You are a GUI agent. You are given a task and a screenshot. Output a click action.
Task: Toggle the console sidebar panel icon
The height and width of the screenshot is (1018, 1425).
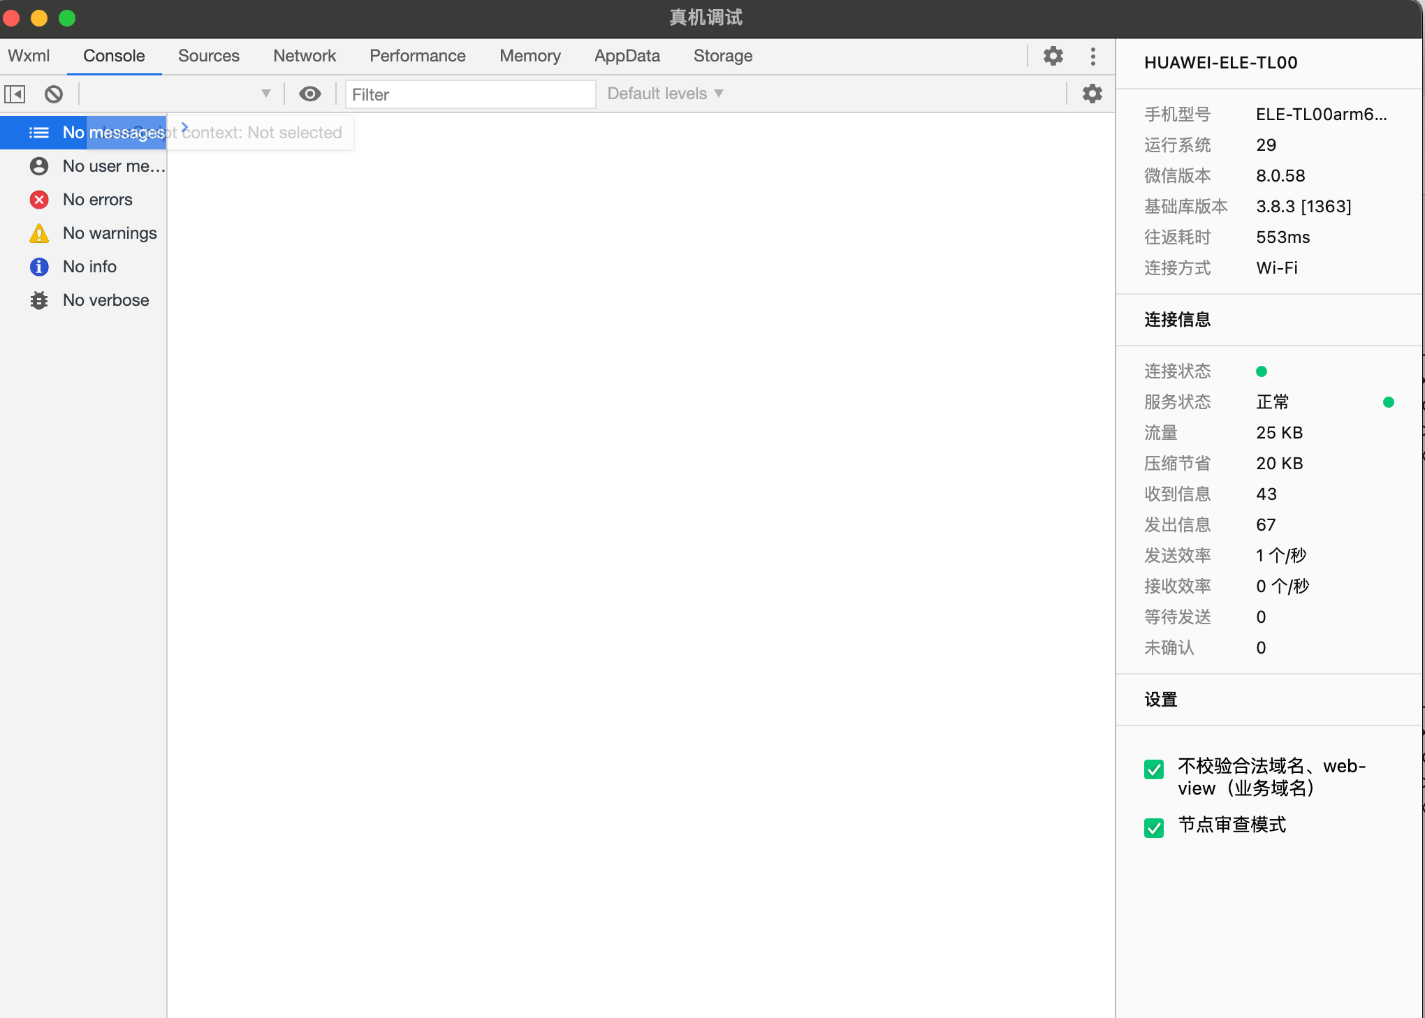(15, 94)
